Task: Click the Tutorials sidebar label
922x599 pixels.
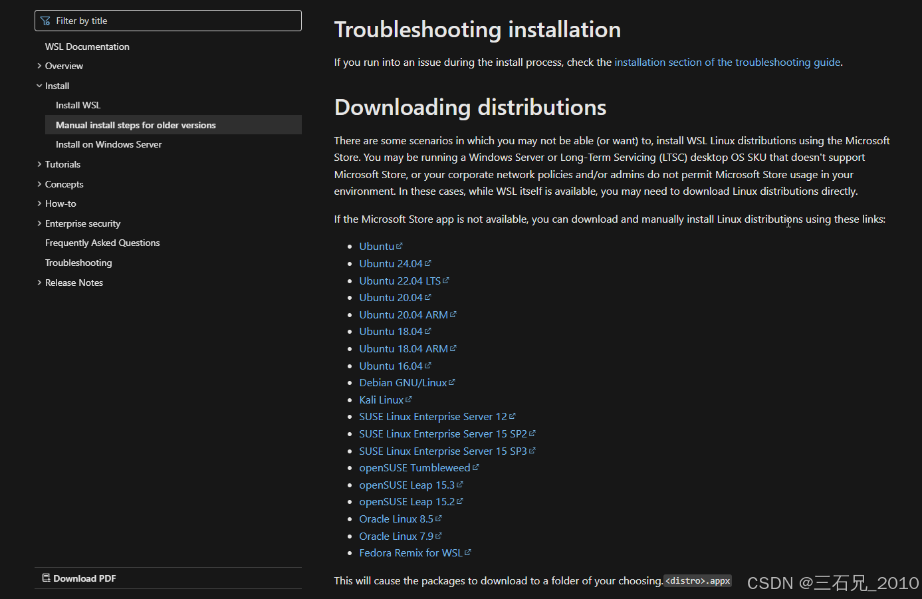Action: [x=62, y=164]
